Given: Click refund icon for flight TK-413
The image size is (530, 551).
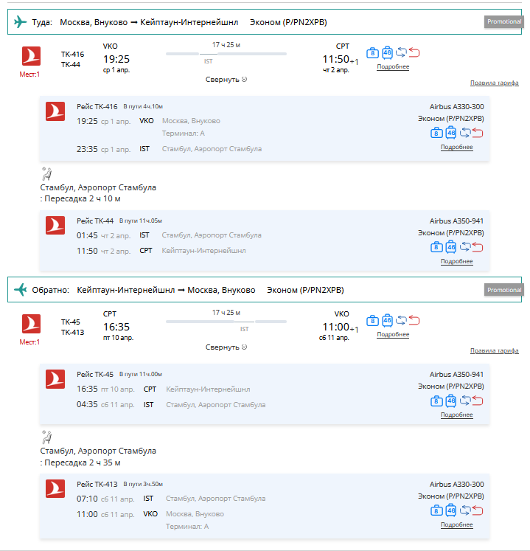Looking at the screenshot, I should (478, 510).
